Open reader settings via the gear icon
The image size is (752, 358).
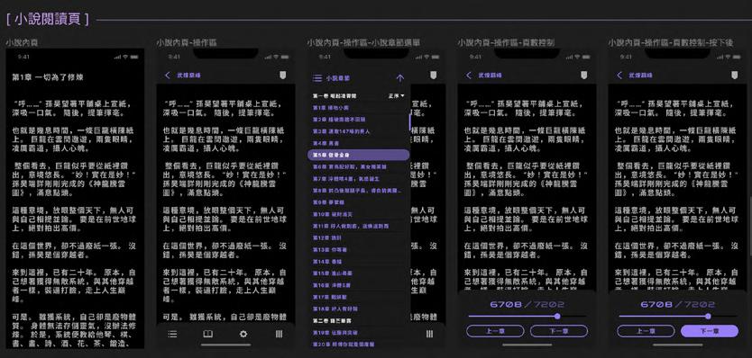click(243, 334)
